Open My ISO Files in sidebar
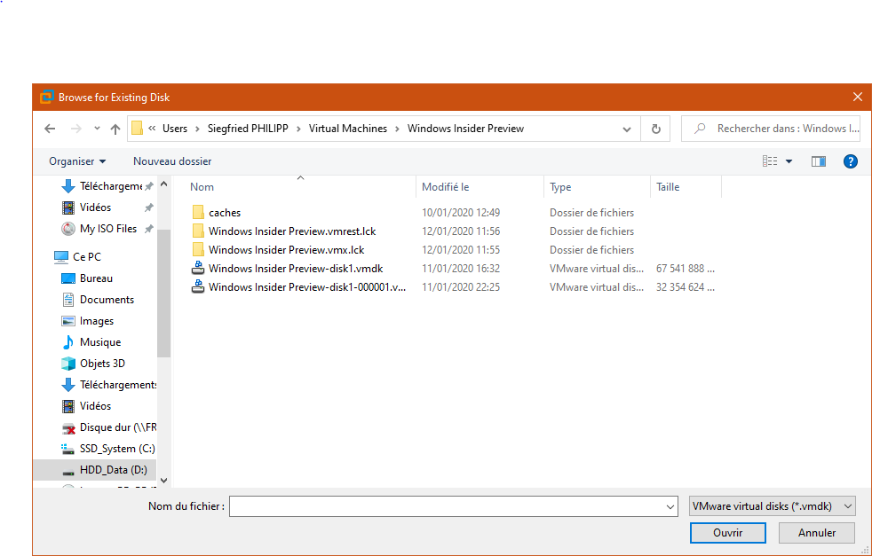This screenshot has width=872, height=556. click(107, 229)
